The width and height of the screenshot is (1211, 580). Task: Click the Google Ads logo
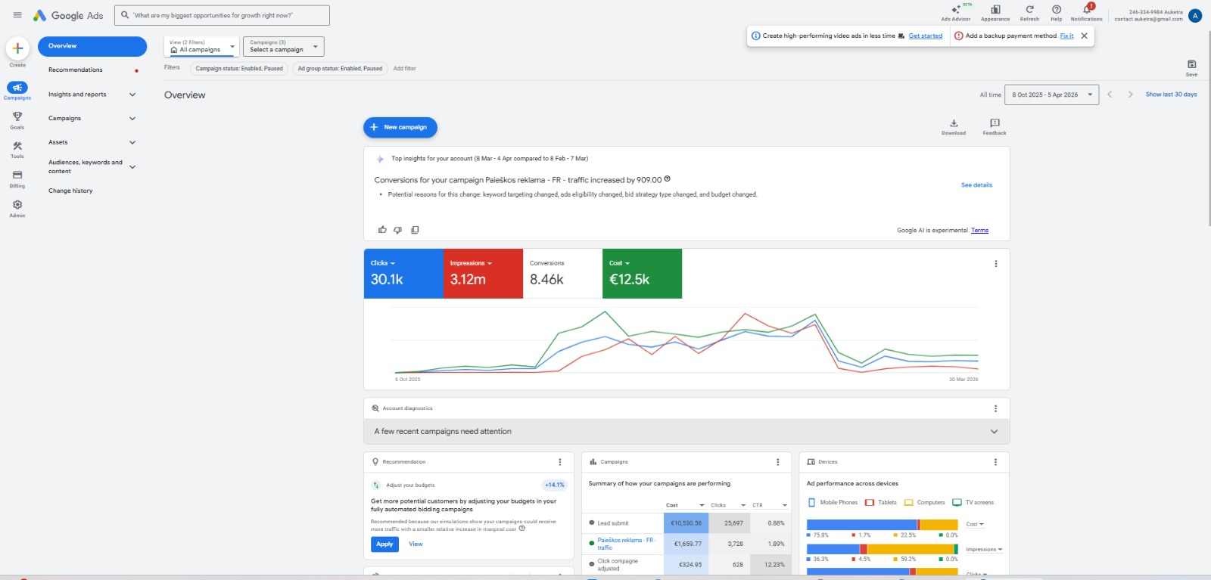(x=68, y=15)
